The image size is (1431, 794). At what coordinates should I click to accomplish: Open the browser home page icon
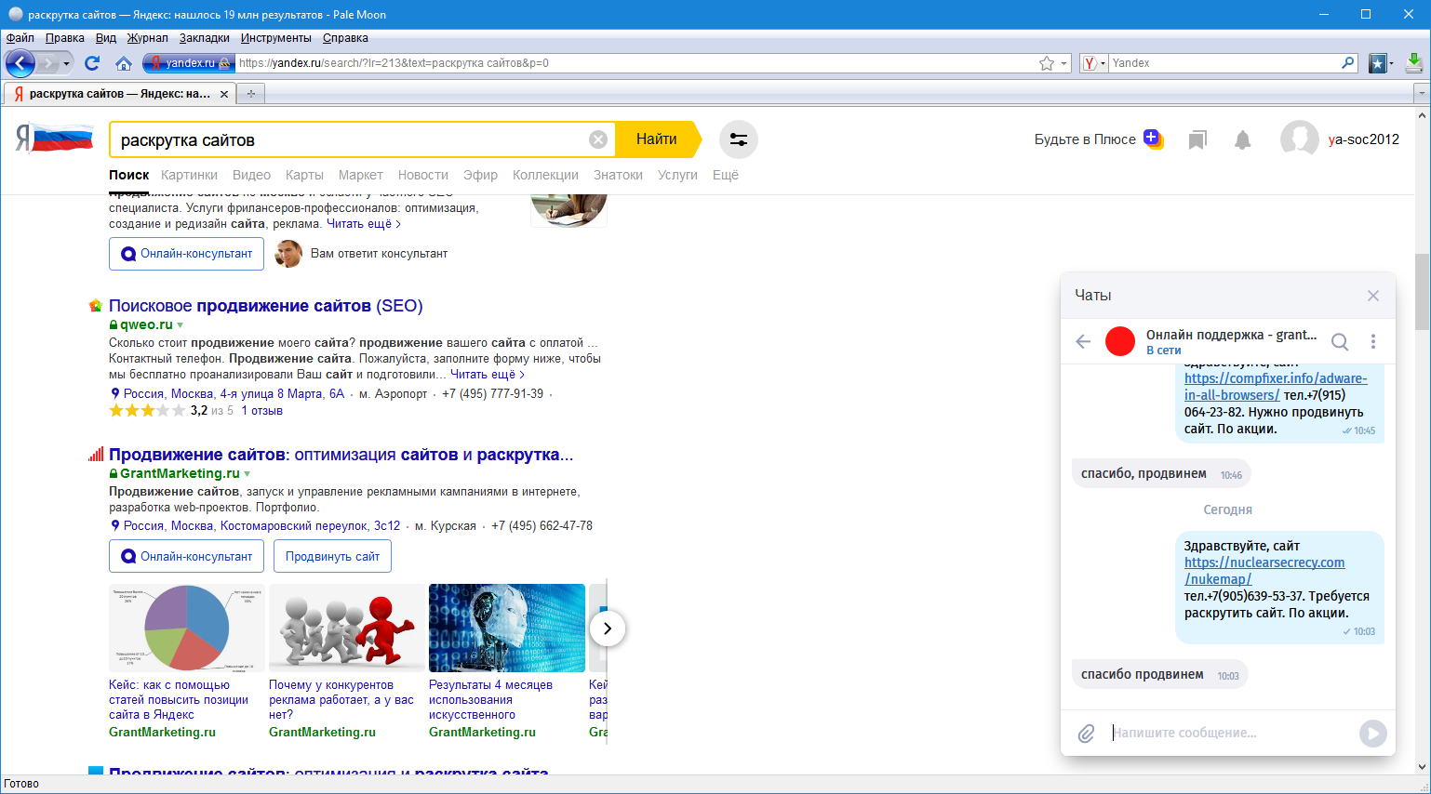tap(124, 63)
